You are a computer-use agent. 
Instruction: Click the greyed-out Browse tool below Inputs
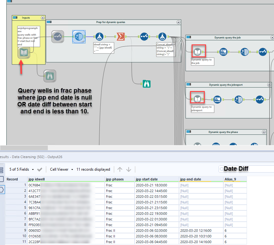pyautogui.click(x=50, y=76)
